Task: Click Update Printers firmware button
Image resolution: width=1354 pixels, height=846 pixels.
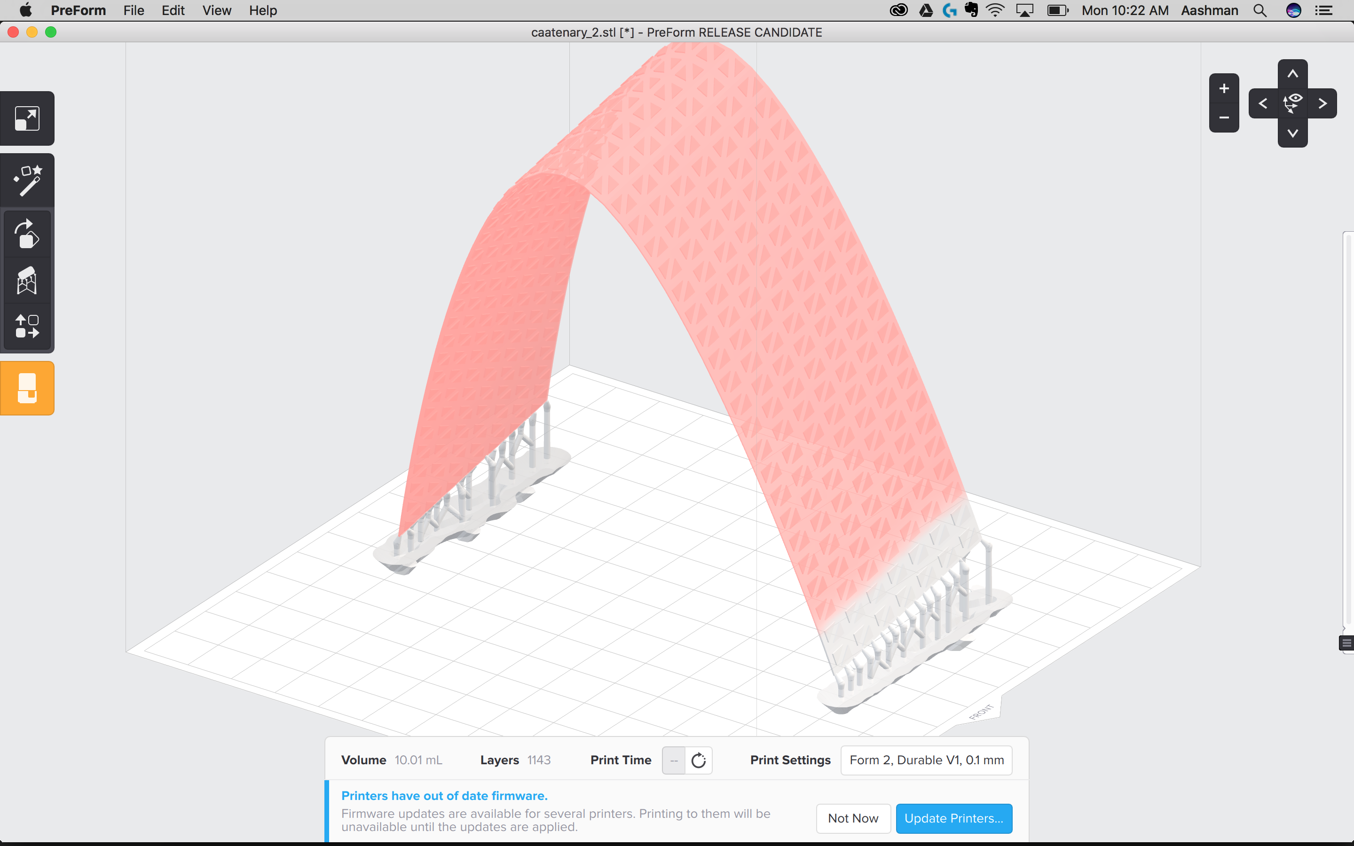Action: point(953,819)
